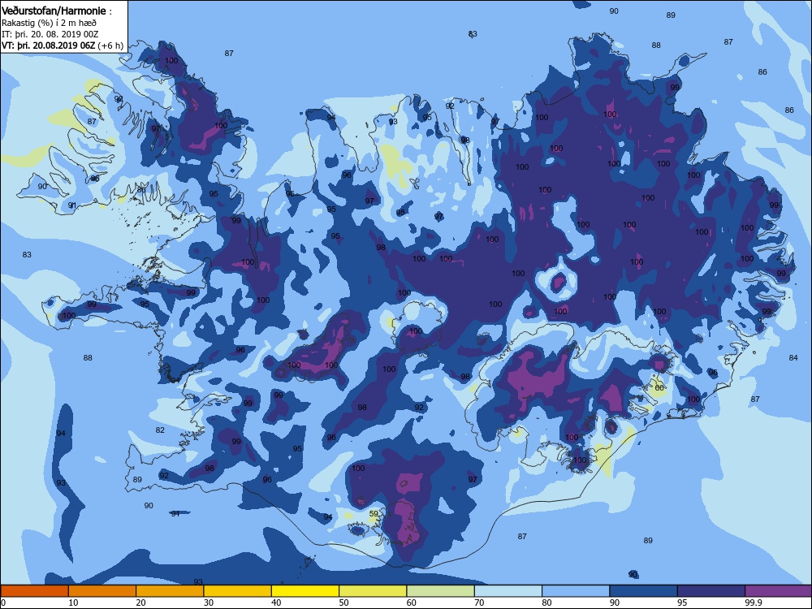812x609 pixels.
Task: Click the legend tick label '10'
Action: click(73, 603)
